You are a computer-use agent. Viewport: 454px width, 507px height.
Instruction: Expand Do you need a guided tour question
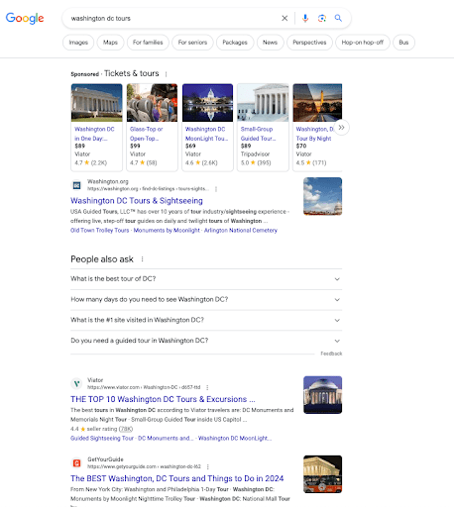coord(206,341)
